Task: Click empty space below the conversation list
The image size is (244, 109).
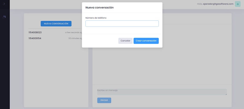Action: click(56, 76)
